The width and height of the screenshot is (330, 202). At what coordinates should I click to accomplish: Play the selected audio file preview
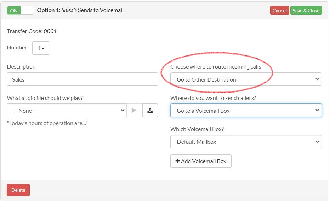point(134,111)
